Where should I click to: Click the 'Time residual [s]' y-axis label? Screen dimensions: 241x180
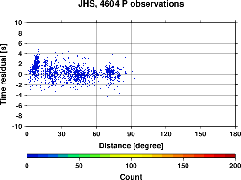click(x=3, y=74)
